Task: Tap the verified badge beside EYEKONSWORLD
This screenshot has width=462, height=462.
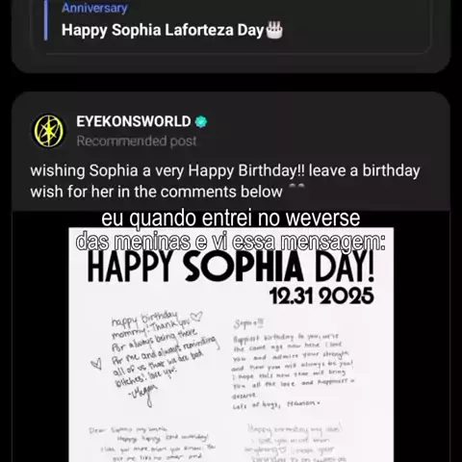Action: pos(201,121)
